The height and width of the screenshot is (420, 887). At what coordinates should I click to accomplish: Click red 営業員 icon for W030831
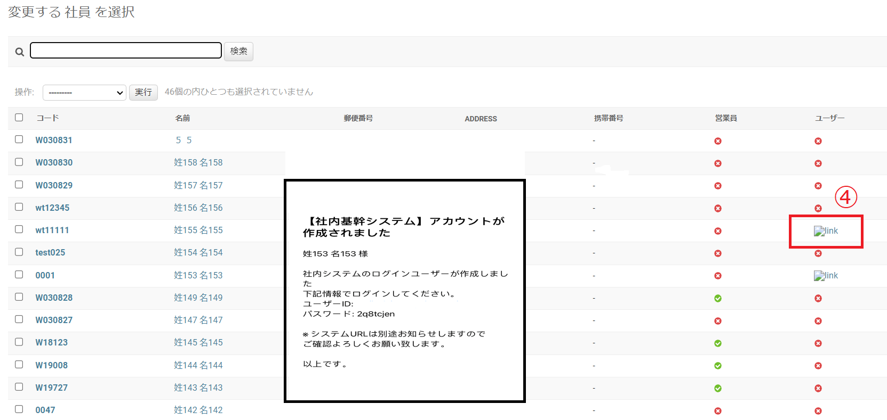pyautogui.click(x=718, y=141)
